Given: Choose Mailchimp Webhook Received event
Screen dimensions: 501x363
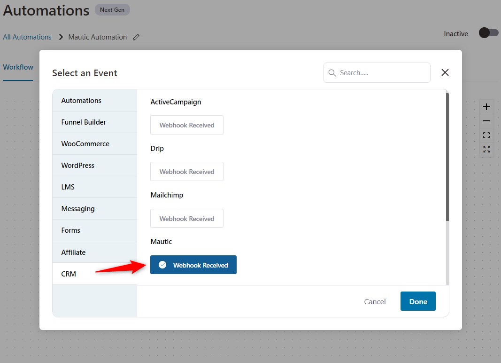Looking at the screenshot, I should point(187,218).
